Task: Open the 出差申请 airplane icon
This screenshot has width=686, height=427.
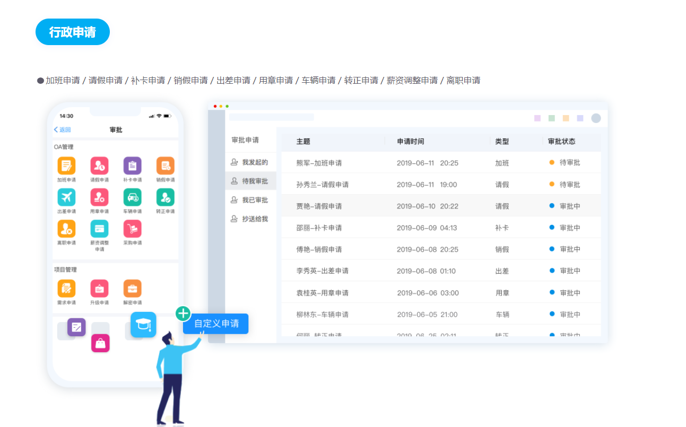Action: coord(66,197)
